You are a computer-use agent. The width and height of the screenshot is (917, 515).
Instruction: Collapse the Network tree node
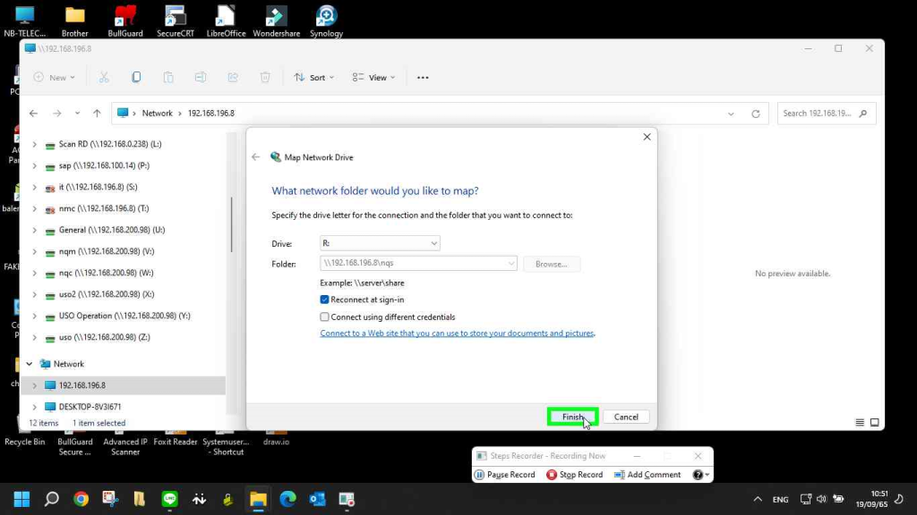pyautogui.click(x=30, y=364)
